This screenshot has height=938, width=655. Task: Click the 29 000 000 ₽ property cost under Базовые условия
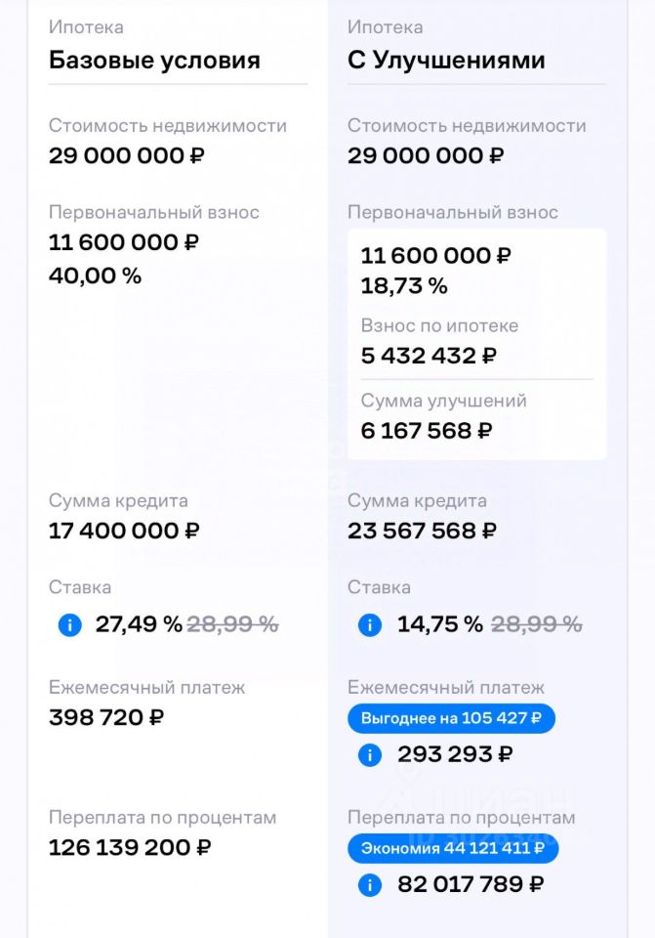[x=127, y=155]
